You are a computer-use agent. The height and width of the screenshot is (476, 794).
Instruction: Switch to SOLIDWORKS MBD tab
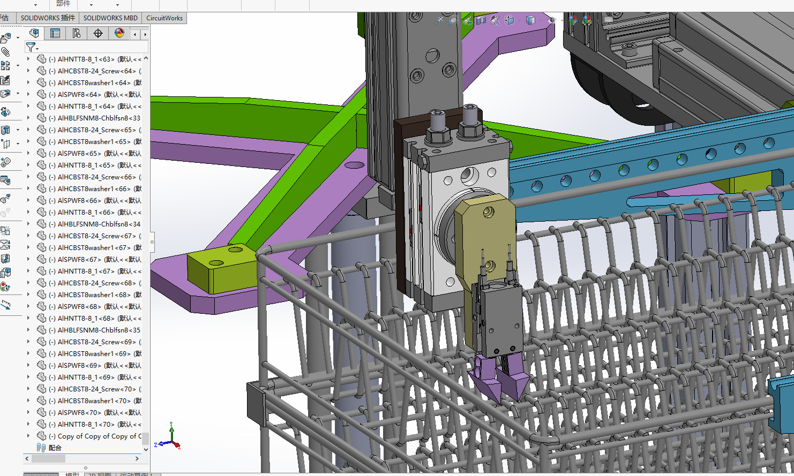110,18
